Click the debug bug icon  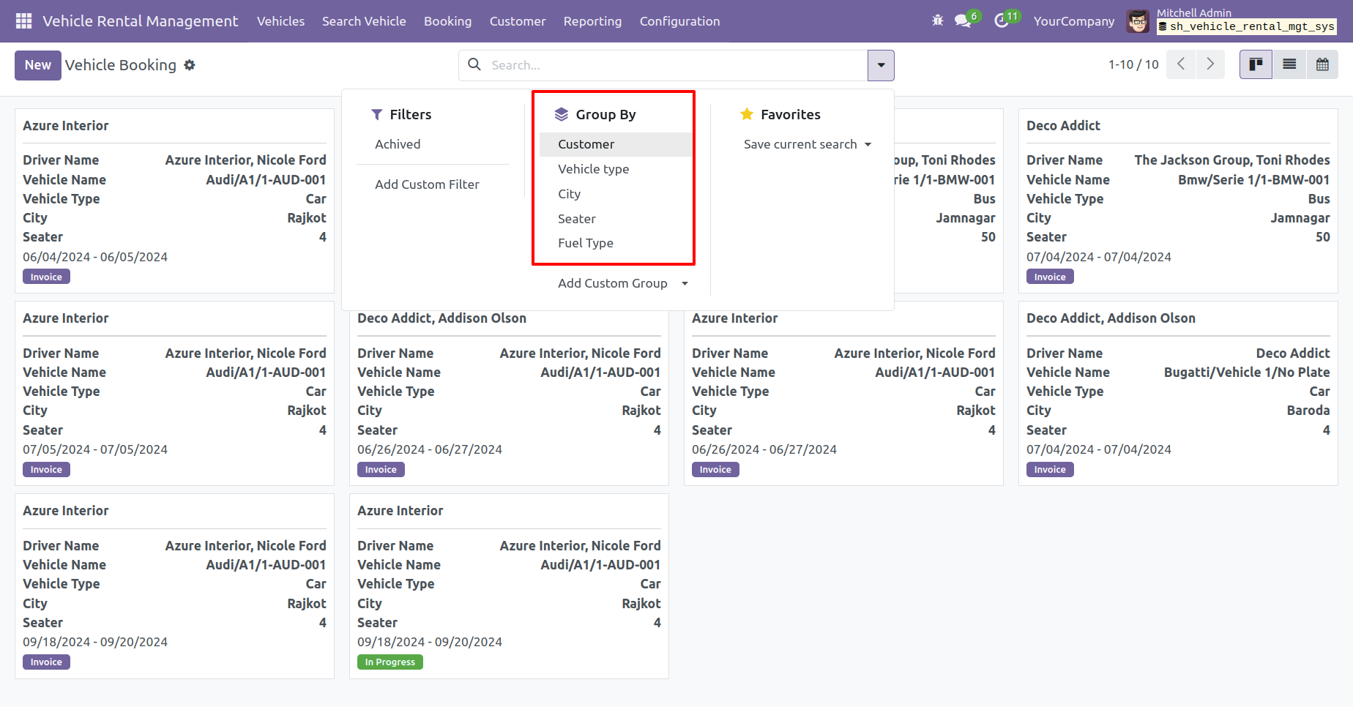click(x=938, y=21)
